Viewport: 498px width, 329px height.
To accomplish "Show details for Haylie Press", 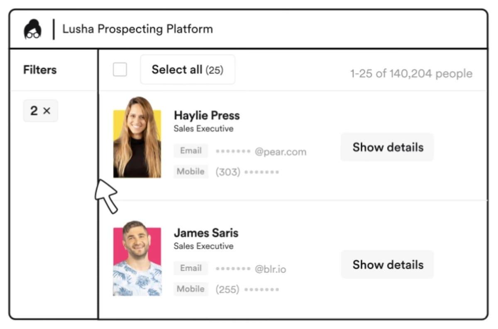I will 388,147.
